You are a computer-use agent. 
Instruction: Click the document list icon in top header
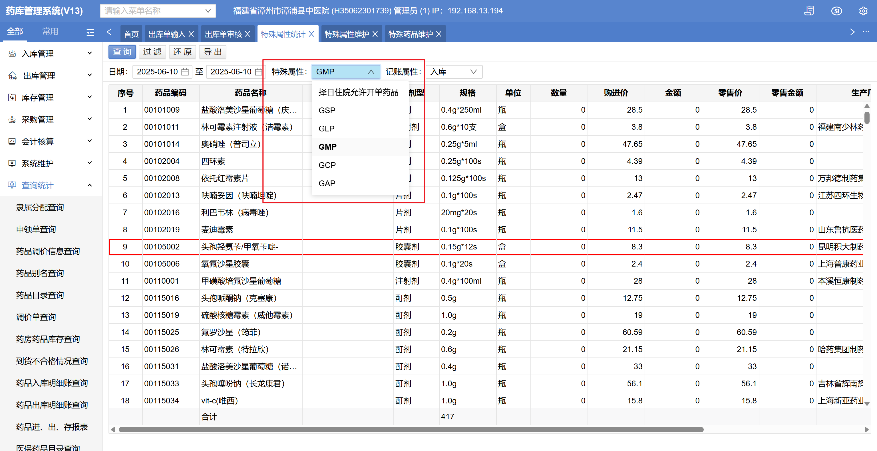(809, 11)
